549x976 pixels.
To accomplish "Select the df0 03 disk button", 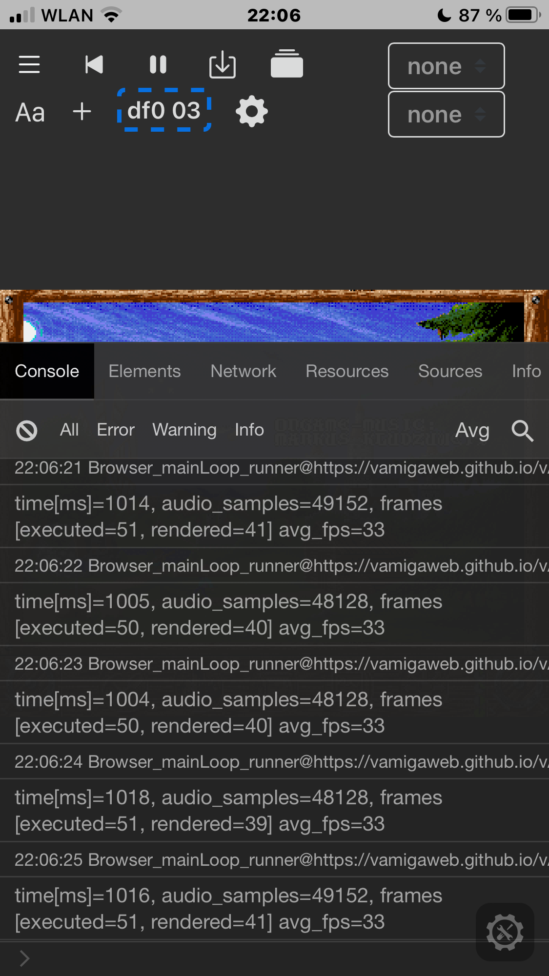I will pos(164,111).
